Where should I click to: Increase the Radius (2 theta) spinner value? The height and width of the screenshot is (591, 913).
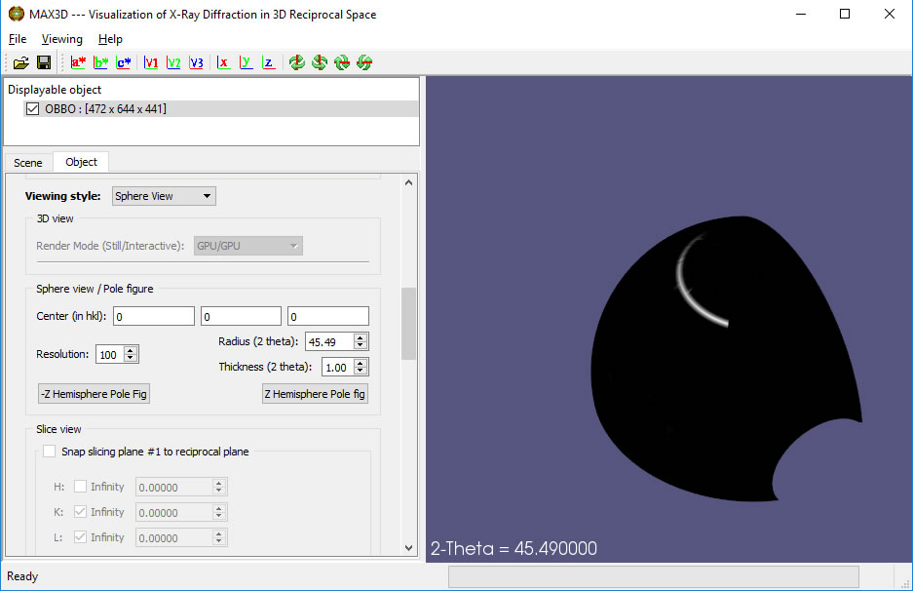point(361,337)
